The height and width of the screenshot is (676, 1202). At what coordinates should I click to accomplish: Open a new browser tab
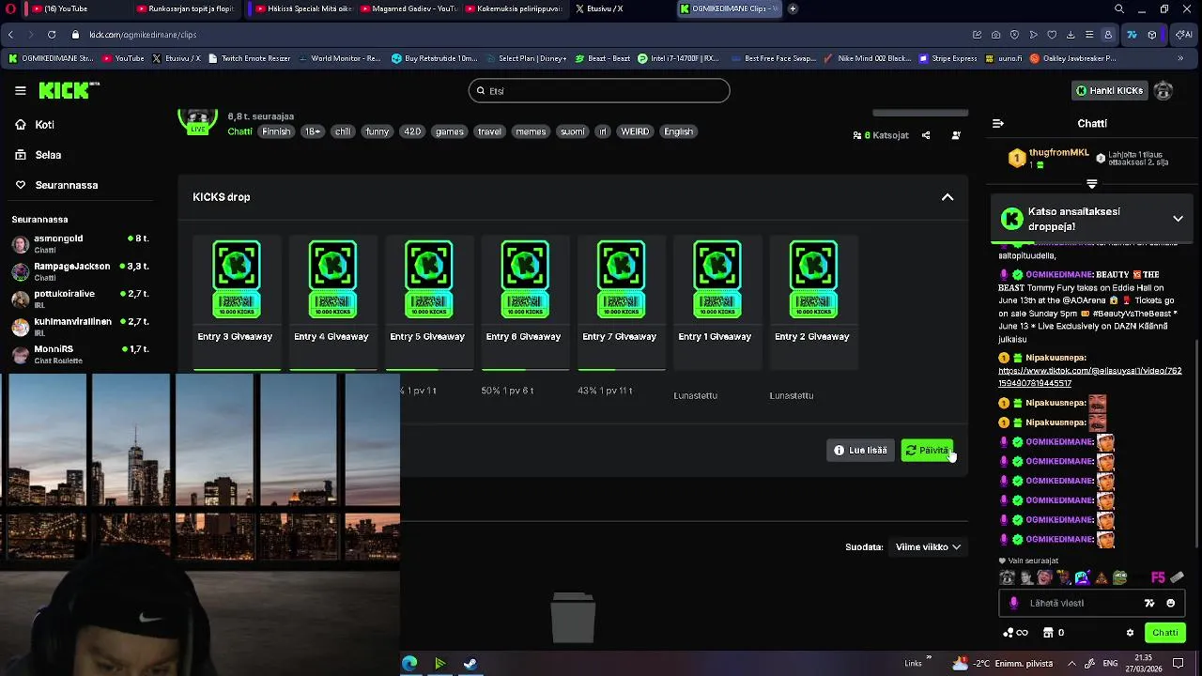click(793, 8)
